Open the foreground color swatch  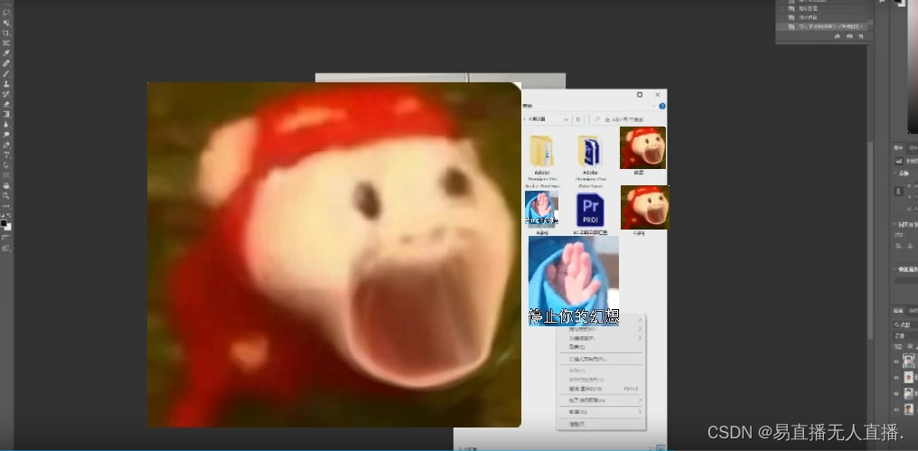[5, 223]
